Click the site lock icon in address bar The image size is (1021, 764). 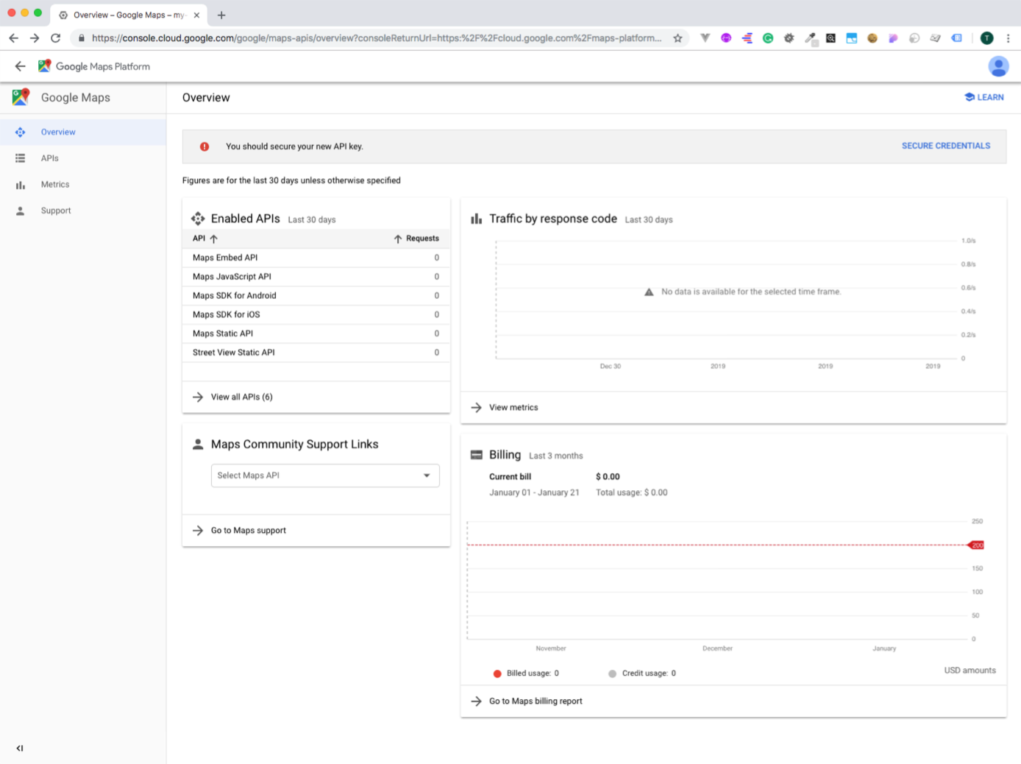click(x=82, y=38)
